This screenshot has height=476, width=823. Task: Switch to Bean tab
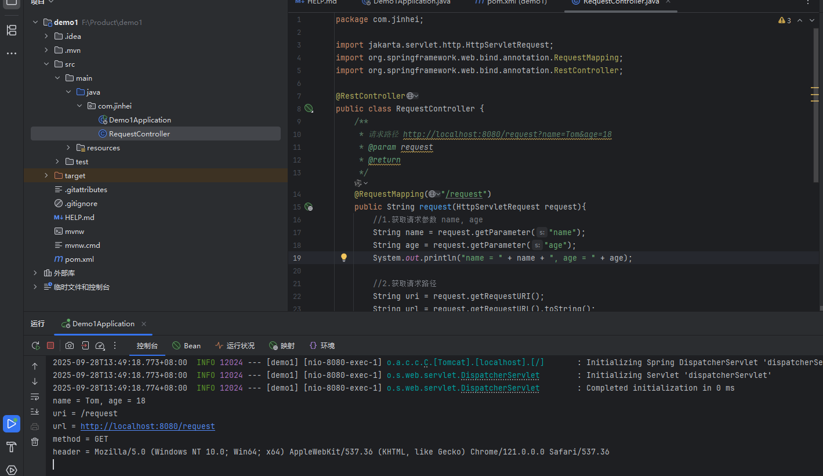pyautogui.click(x=186, y=345)
